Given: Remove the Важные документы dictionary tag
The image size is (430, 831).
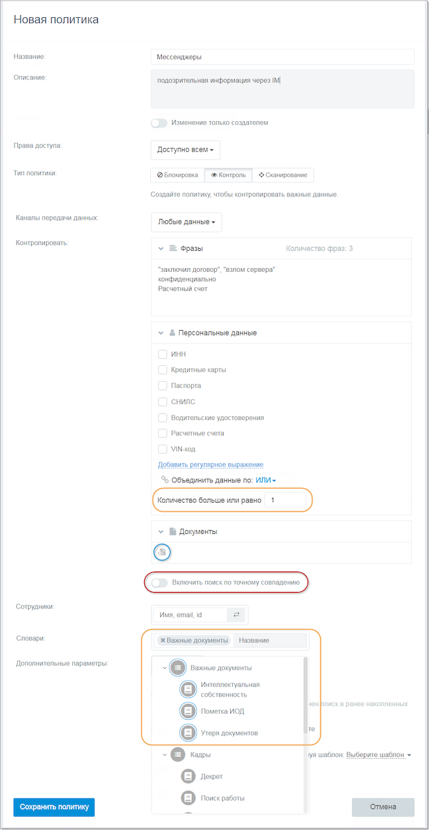Looking at the screenshot, I should pyautogui.click(x=163, y=640).
